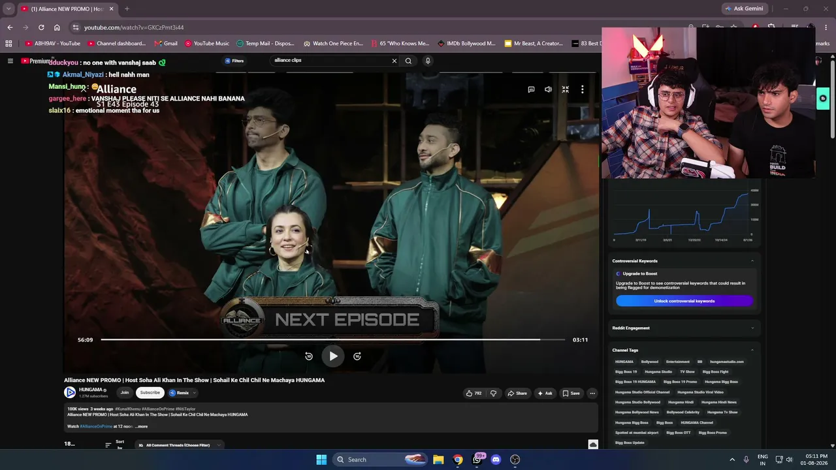This screenshot has width=836, height=470.
Task: Expand video description with '...more'
Action: (x=141, y=426)
